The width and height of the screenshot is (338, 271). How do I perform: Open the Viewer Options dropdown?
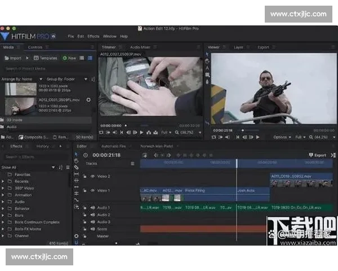pos(282,137)
